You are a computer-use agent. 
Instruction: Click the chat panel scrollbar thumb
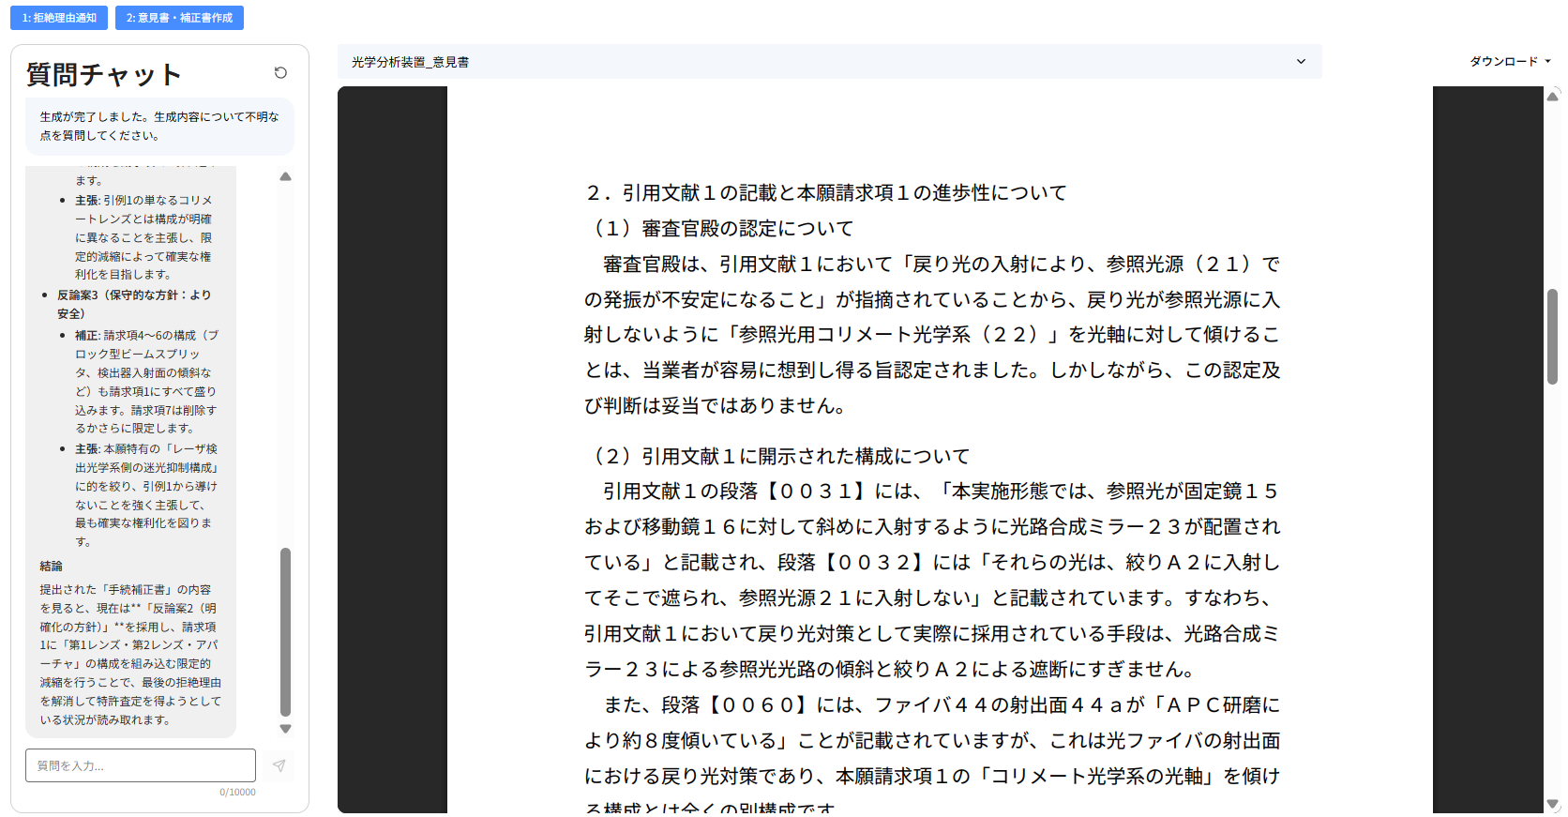pyautogui.click(x=285, y=631)
